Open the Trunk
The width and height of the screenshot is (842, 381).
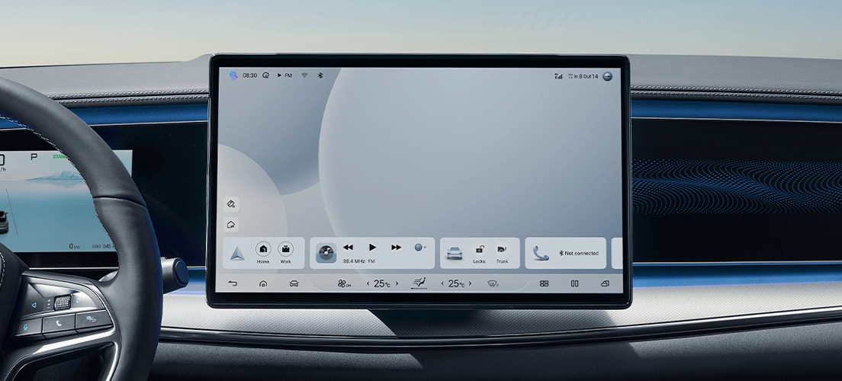click(x=502, y=251)
